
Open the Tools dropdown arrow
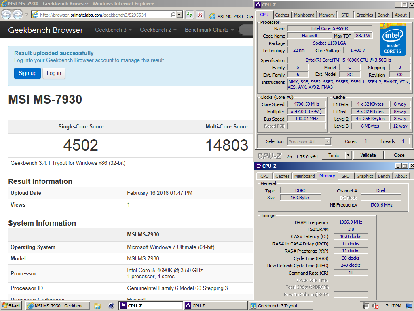coord(348,155)
